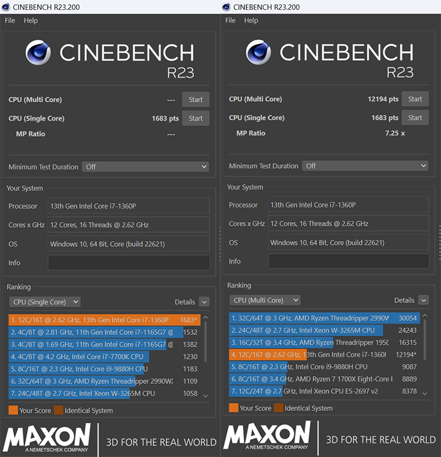Click the Cinebench sphere logo in left window
441x457 pixels.
38,53
